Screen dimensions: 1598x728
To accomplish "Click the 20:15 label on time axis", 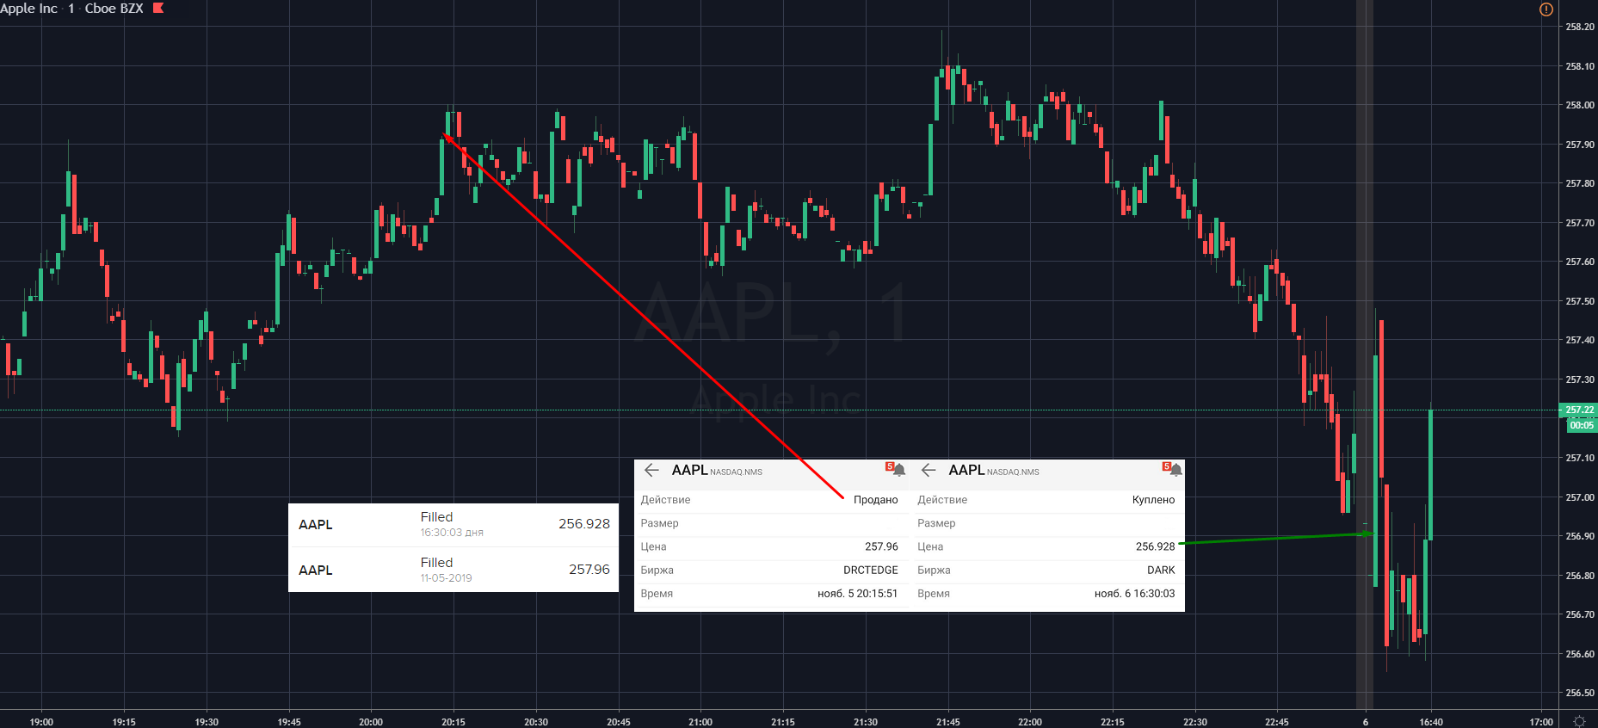I will (x=453, y=722).
